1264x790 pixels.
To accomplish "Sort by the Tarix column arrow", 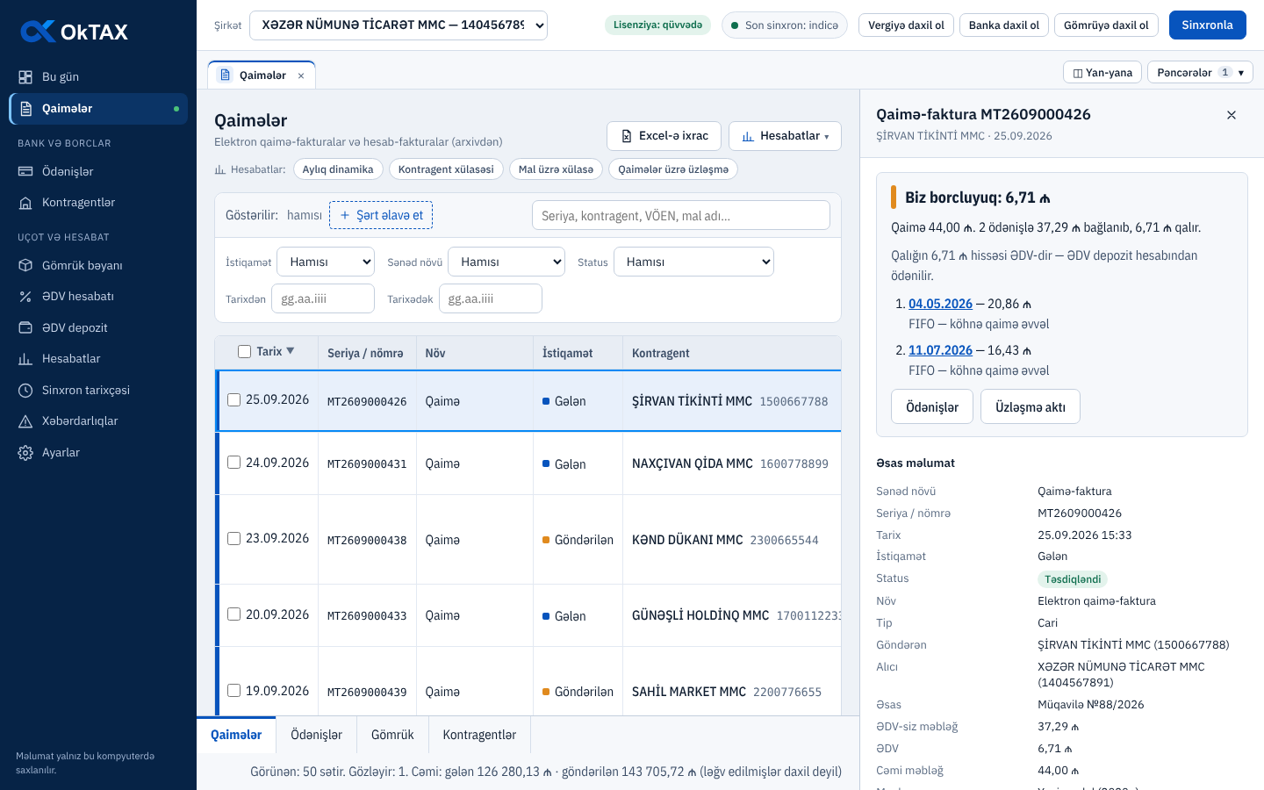I will pyautogui.click(x=291, y=351).
